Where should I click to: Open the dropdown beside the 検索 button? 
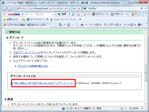pos(69,14)
